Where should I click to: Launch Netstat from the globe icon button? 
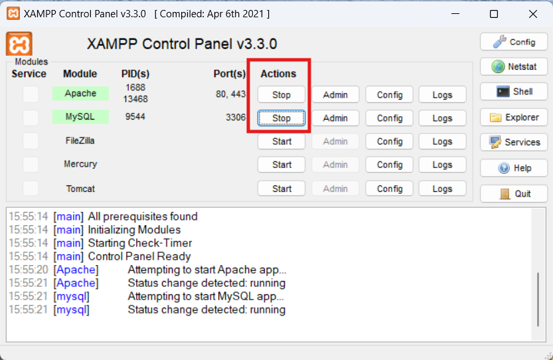[513, 66]
